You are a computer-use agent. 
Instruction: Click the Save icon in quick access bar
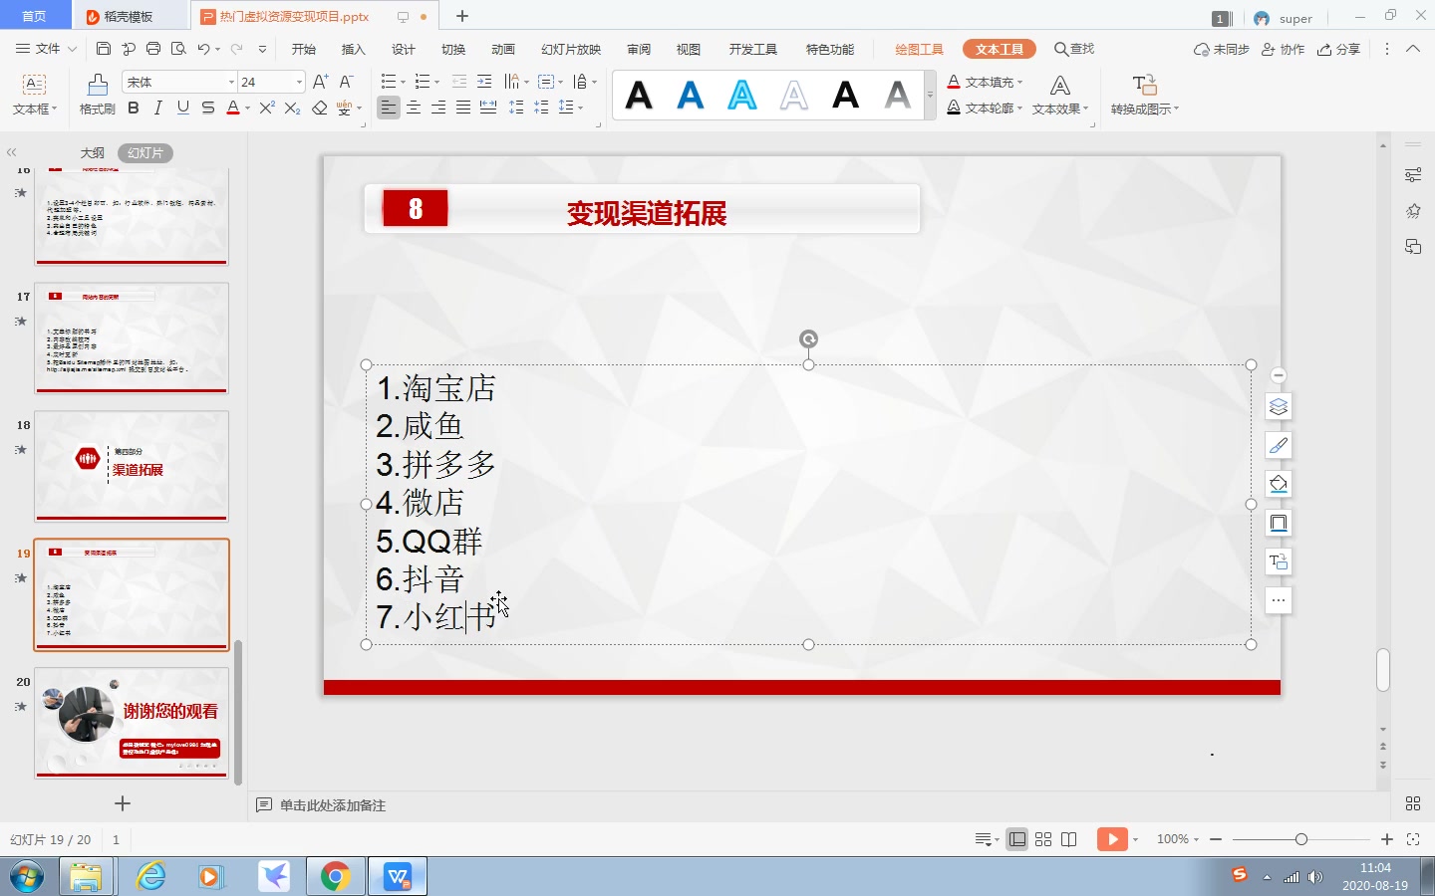coord(104,49)
